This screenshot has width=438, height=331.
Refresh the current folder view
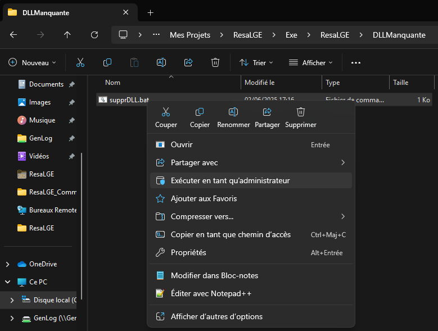tap(94, 35)
